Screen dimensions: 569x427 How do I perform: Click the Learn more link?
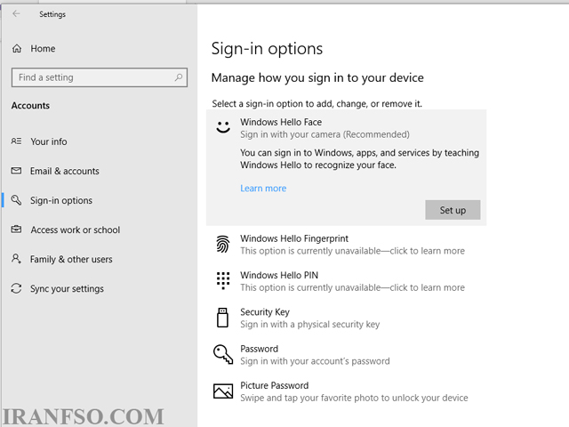coord(263,188)
